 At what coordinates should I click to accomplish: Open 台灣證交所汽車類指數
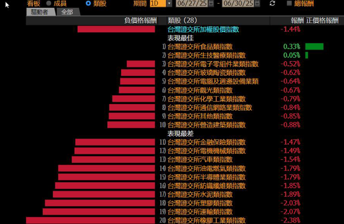(x=200, y=160)
